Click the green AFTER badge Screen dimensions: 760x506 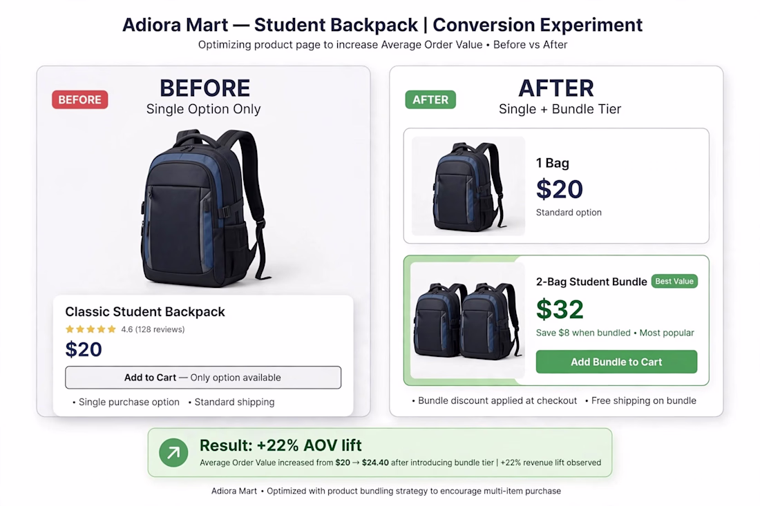tap(430, 99)
